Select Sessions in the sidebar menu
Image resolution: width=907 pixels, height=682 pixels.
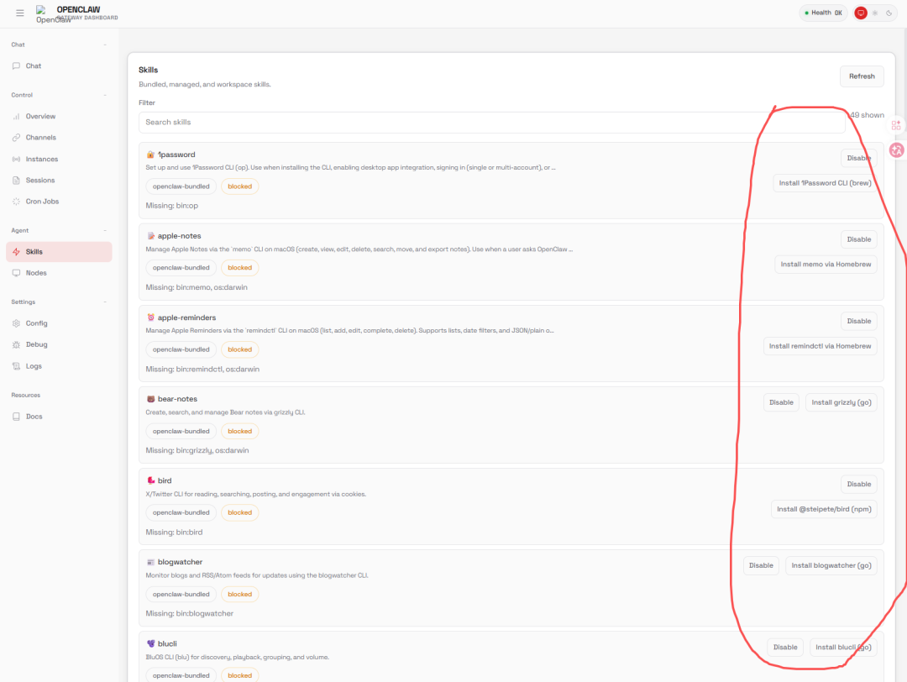pyautogui.click(x=39, y=181)
